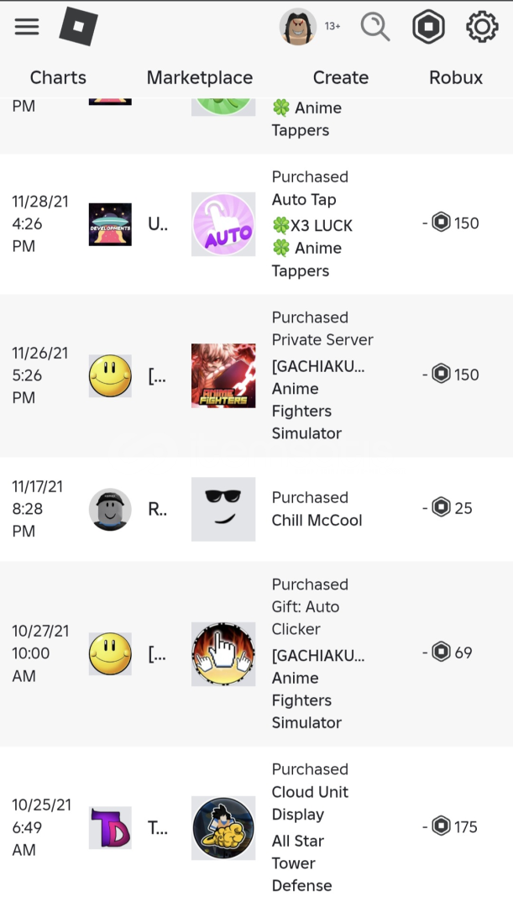Click the Developments group seller avatar

[x=110, y=224]
